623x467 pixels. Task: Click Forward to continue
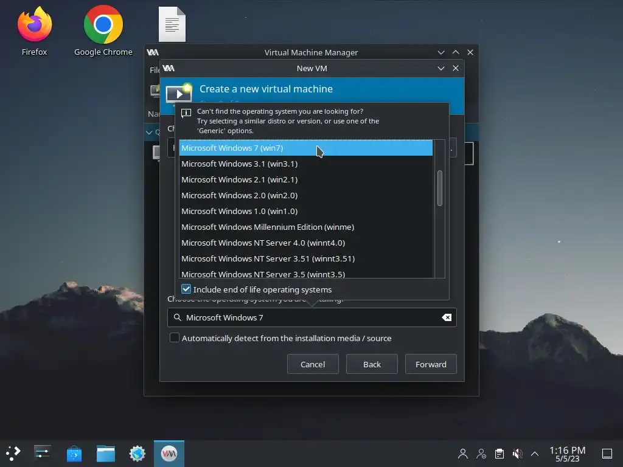[431, 364]
